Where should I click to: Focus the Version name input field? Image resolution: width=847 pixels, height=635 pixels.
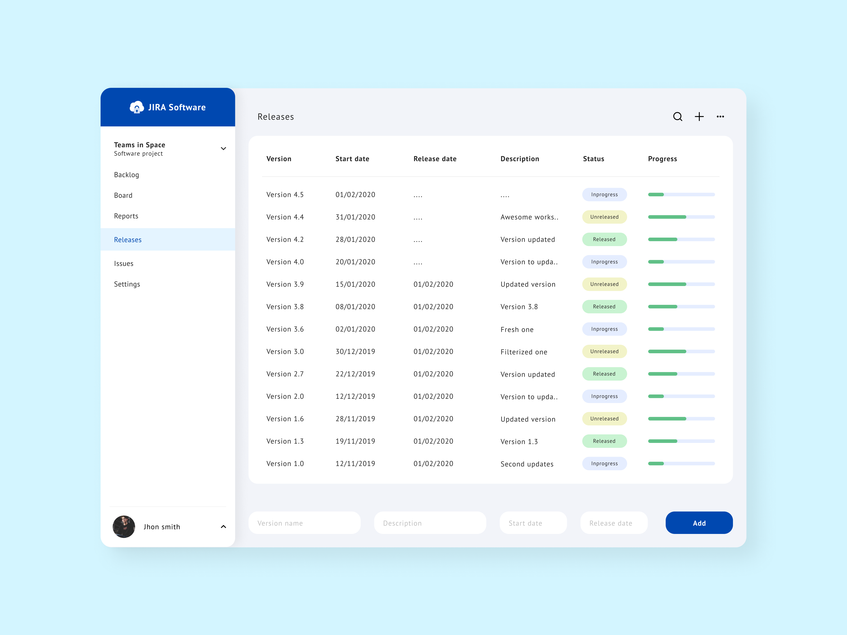coord(304,523)
